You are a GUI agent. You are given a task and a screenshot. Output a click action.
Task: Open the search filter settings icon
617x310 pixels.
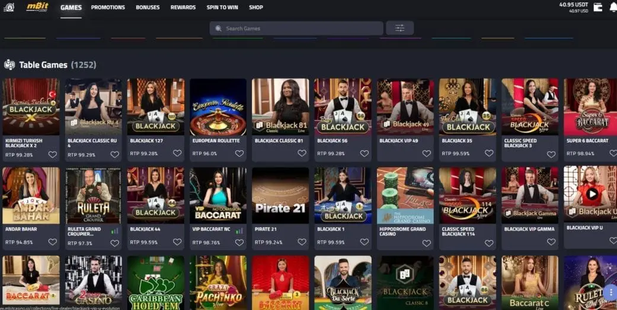(x=399, y=28)
